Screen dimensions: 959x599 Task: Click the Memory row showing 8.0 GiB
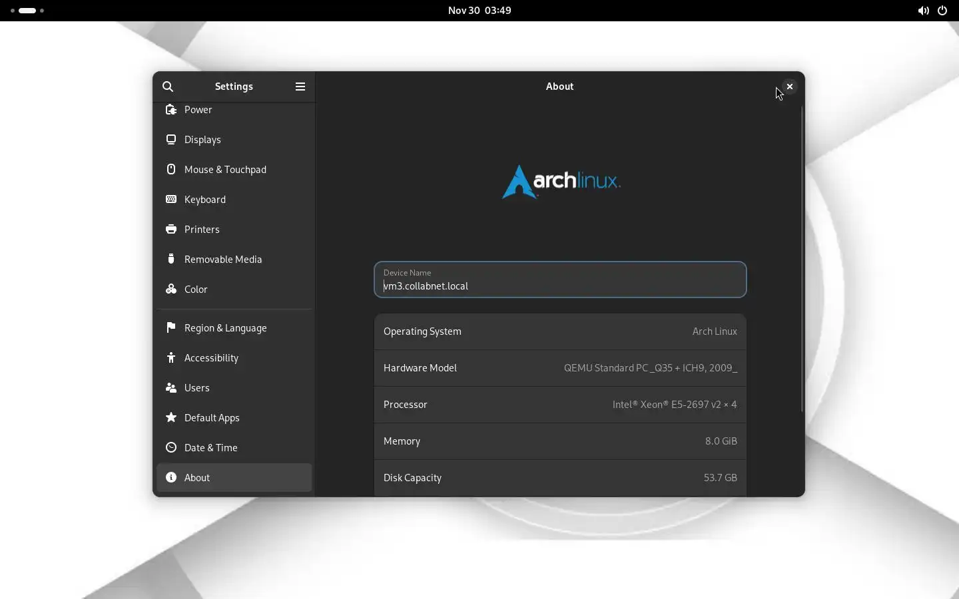tap(561, 441)
